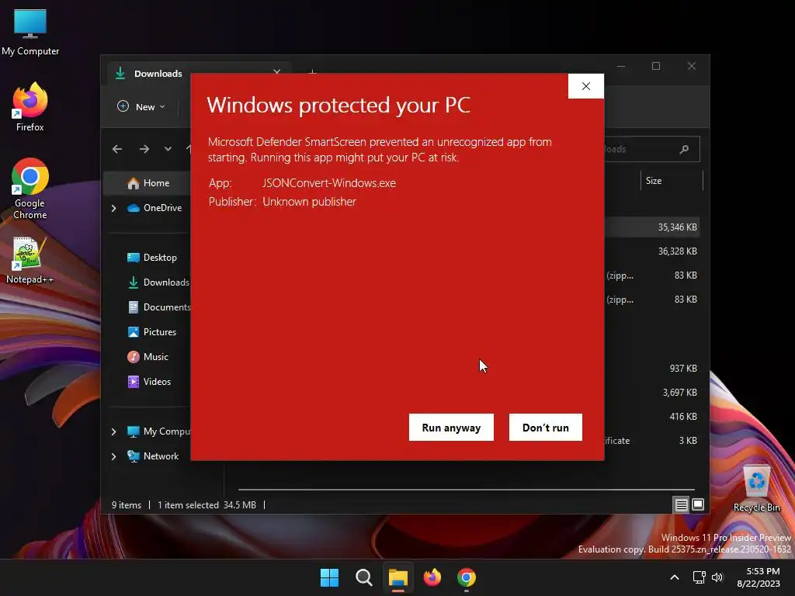The width and height of the screenshot is (795, 596).
Task: Open recent locations dropdown chevron
Action: [x=168, y=149]
